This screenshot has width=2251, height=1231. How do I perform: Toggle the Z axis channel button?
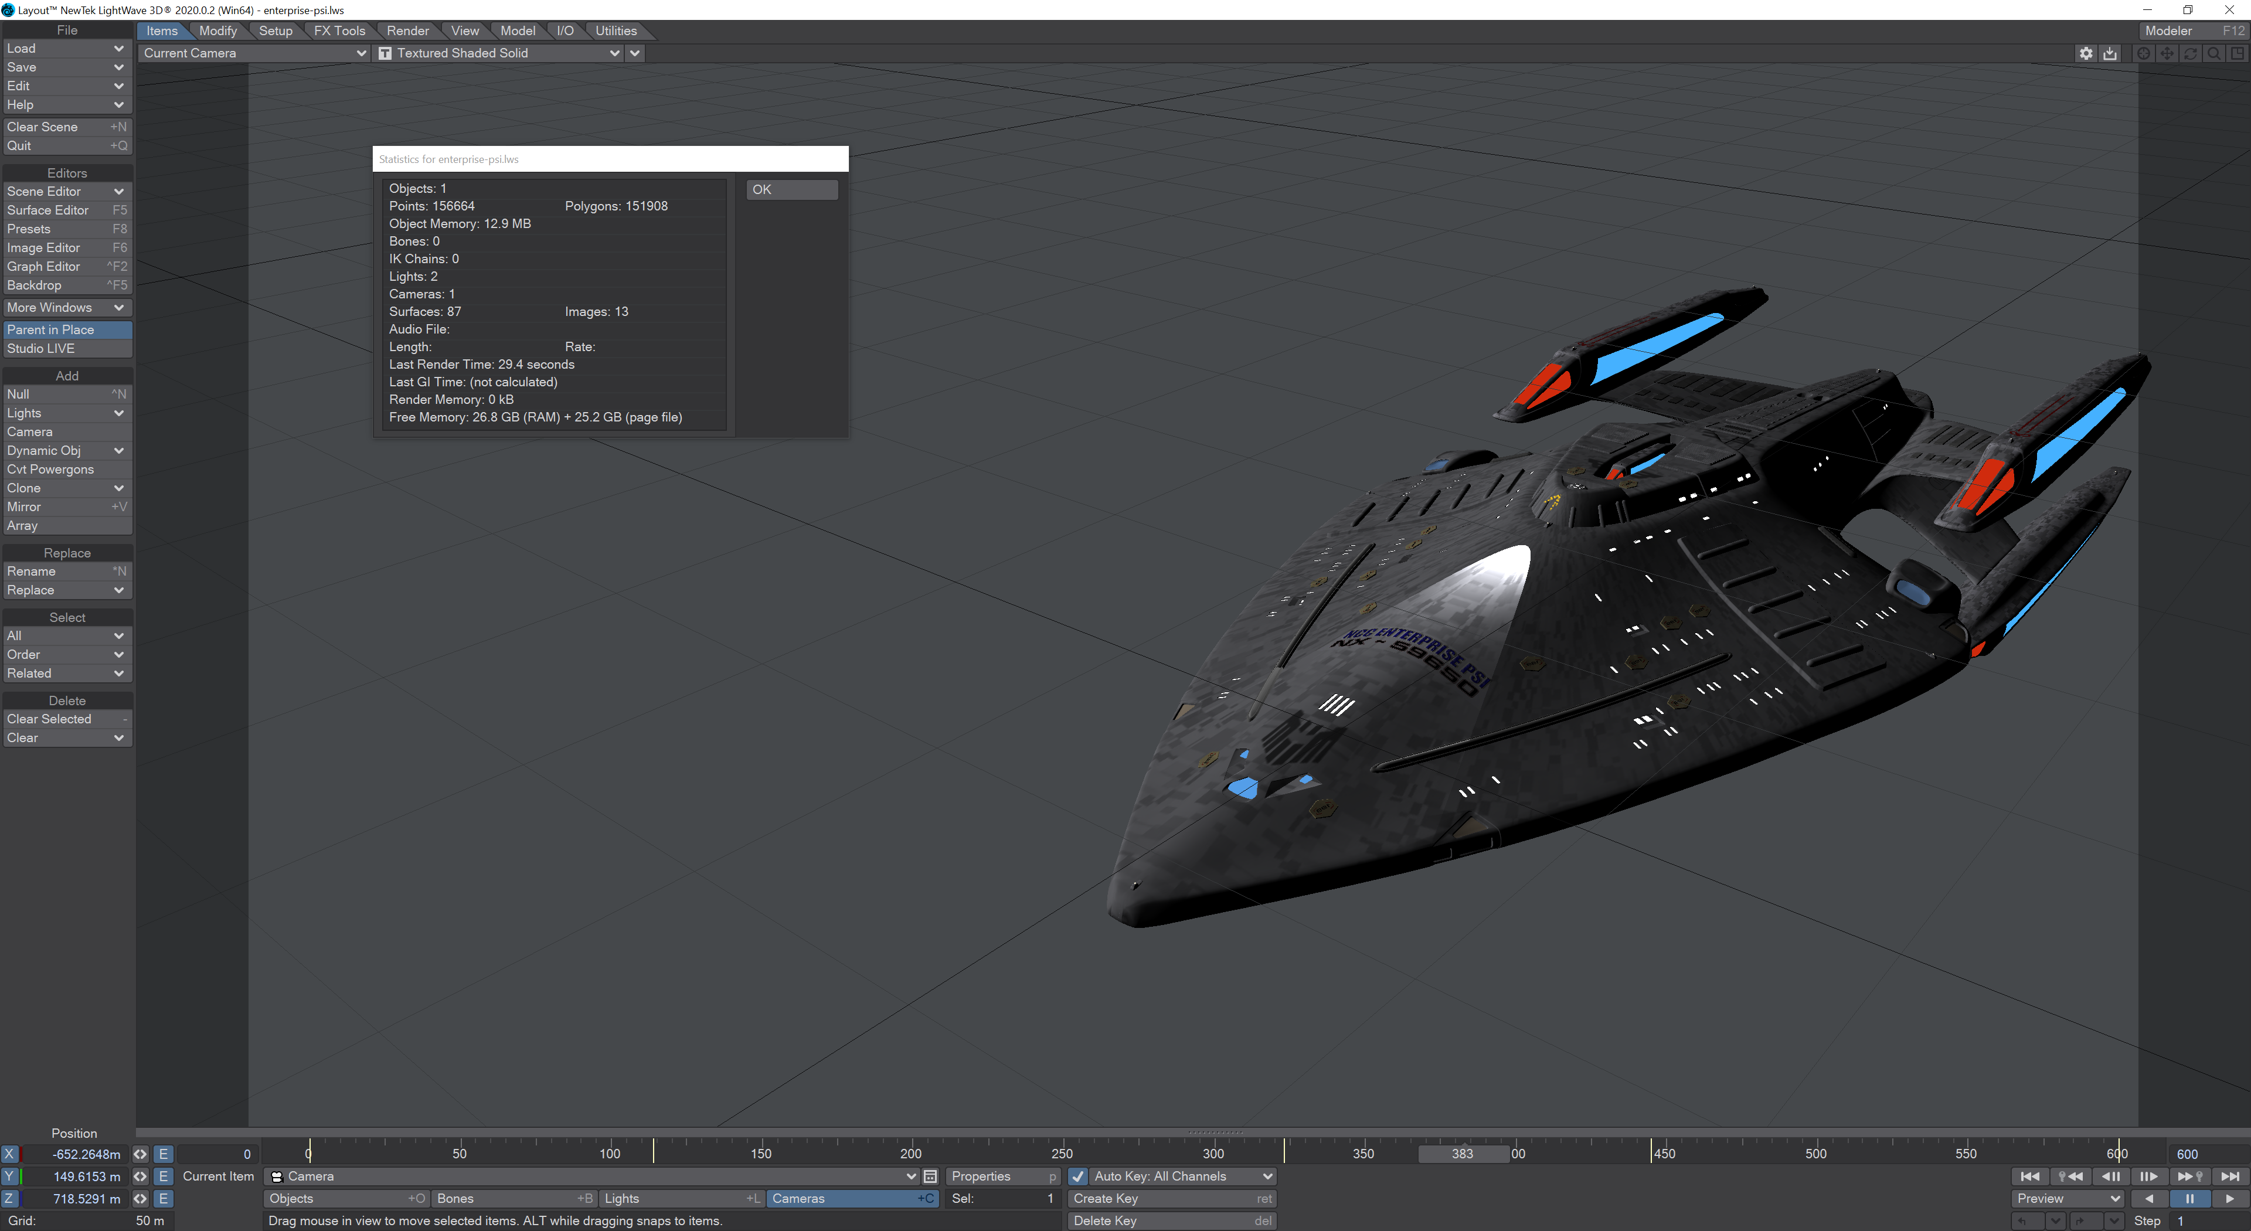click(x=9, y=1199)
